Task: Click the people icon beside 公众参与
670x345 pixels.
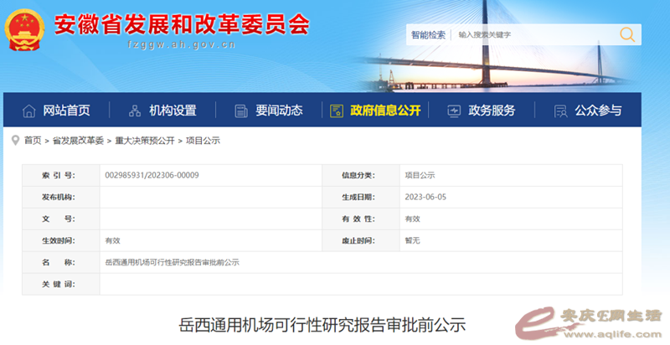Action: pos(561,111)
